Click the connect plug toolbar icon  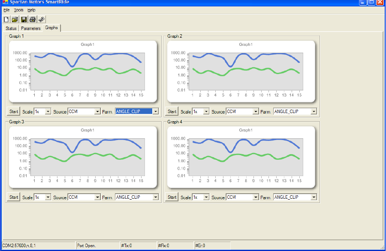pos(41,19)
